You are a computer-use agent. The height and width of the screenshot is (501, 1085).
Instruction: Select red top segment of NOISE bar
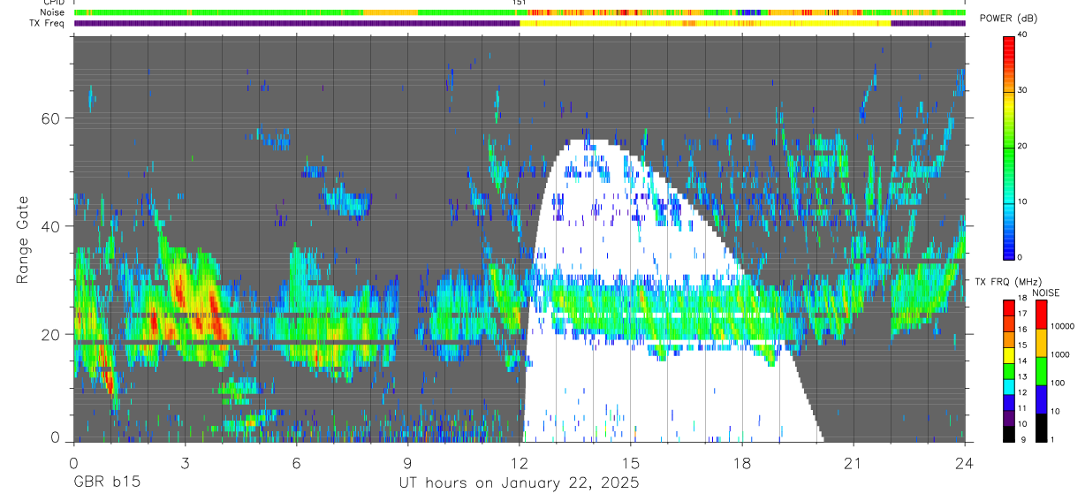coord(1041,314)
